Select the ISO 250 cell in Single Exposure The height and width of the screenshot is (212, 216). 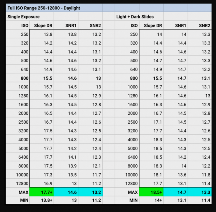point(18,34)
